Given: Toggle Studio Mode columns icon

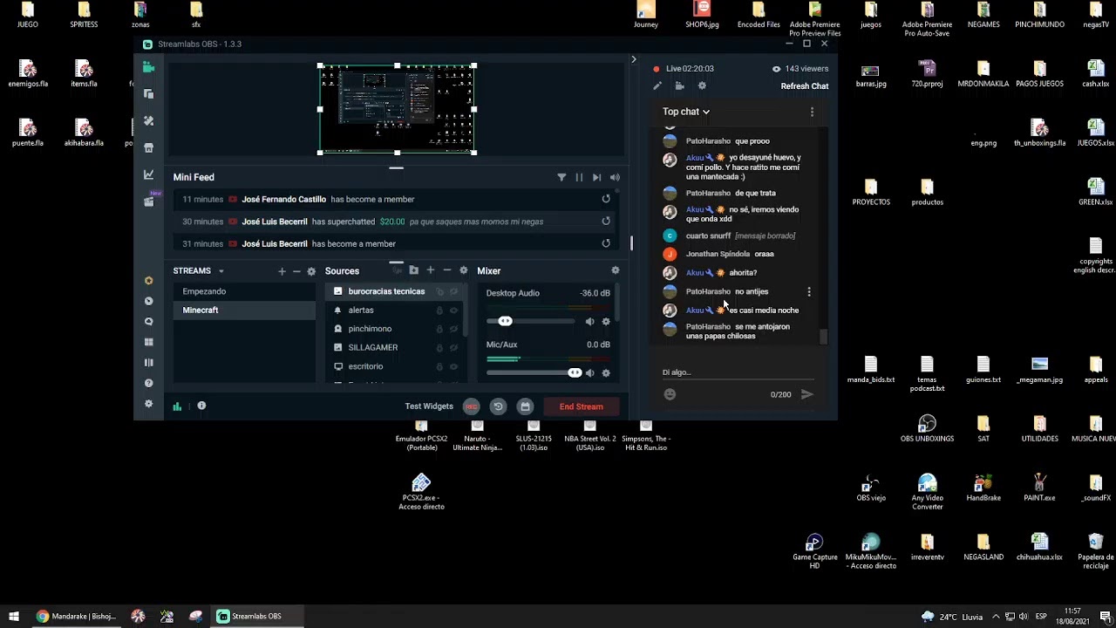Looking at the screenshot, I should [149, 362].
